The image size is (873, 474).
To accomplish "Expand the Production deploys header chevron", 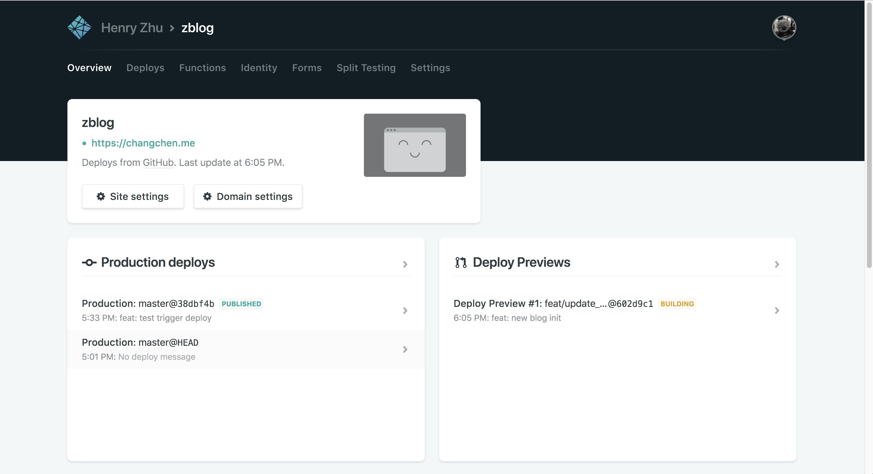I will pyautogui.click(x=405, y=264).
